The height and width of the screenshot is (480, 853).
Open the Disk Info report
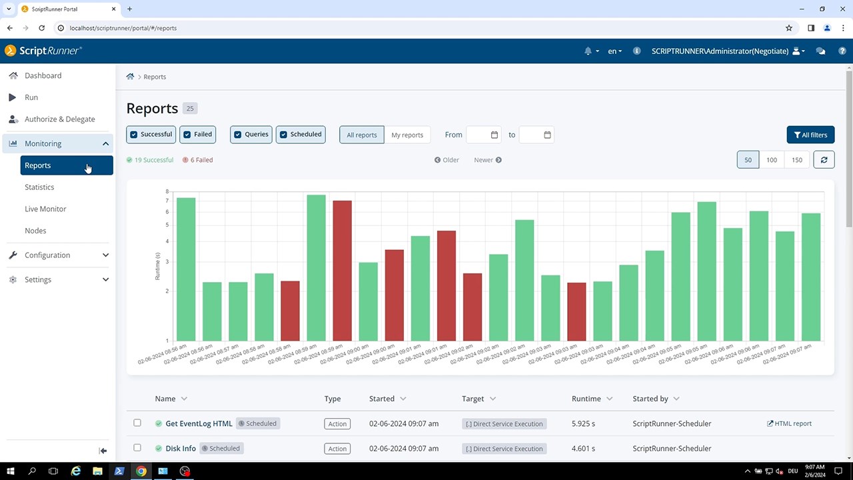pos(181,449)
